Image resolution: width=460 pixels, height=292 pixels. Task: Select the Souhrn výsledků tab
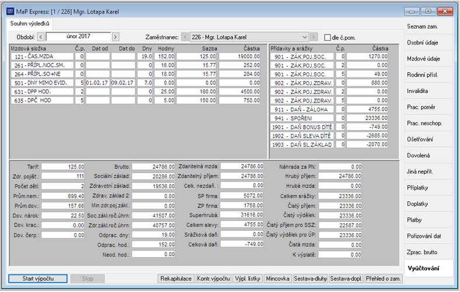coord(30,24)
